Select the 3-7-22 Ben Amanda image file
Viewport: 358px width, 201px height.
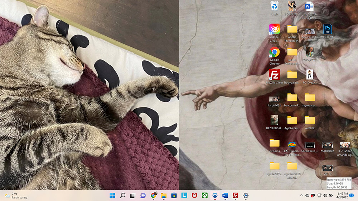point(345,145)
